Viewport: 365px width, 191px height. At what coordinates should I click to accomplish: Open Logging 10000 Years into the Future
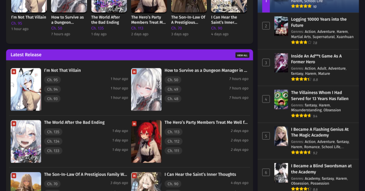[319, 23]
